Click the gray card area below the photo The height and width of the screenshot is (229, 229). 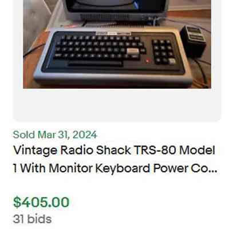[117, 104]
